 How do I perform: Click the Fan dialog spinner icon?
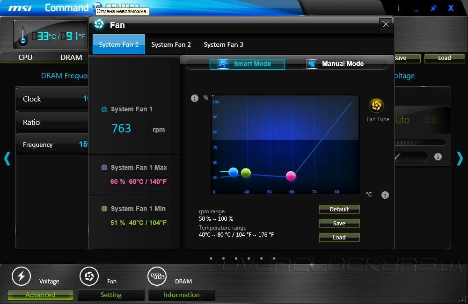pyautogui.click(x=98, y=25)
